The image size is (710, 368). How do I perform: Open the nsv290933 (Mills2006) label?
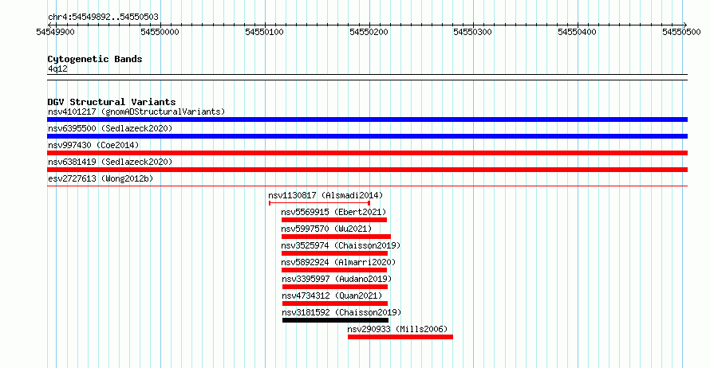397,329
